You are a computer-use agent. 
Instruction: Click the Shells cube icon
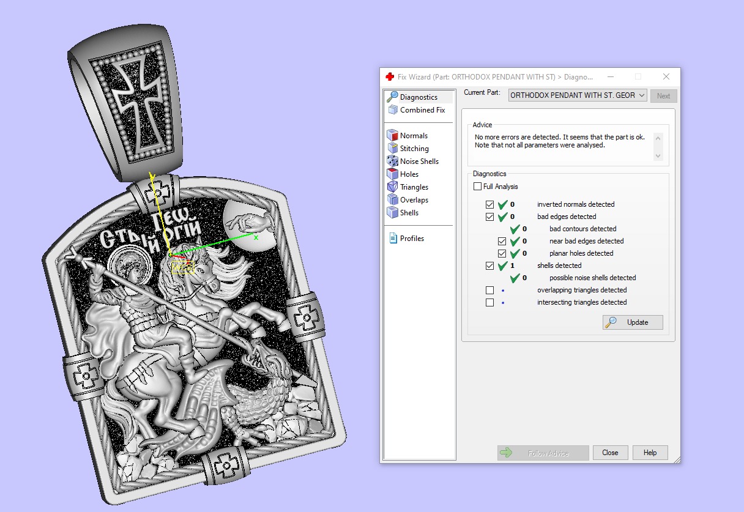coord(392,213)
